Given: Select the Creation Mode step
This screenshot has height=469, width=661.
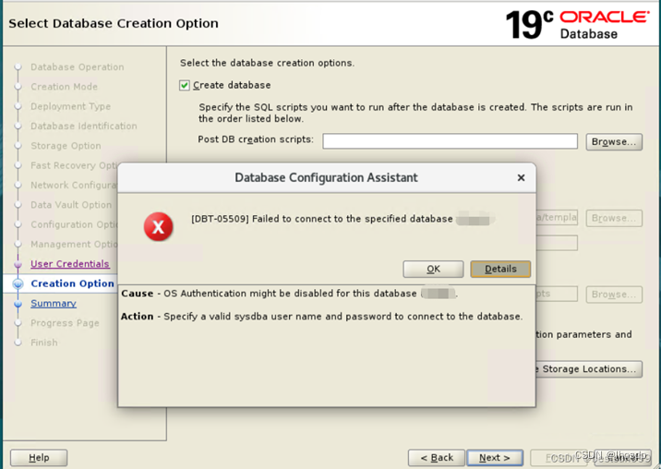Looking at the screenshot, I should pyautogui.click(x=64, y=87).
